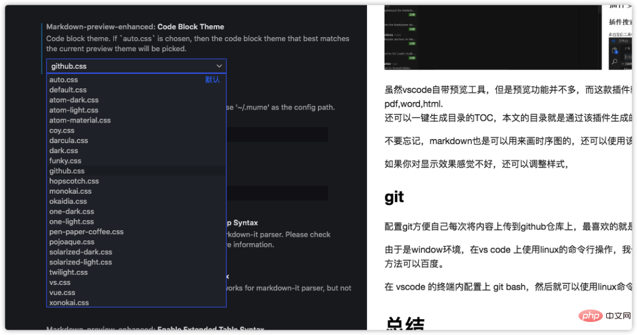
Task: Select twilight.css theme option
Action: tap(68, 272)
